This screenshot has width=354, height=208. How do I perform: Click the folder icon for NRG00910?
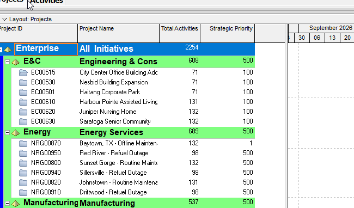[x=23, y=192]
